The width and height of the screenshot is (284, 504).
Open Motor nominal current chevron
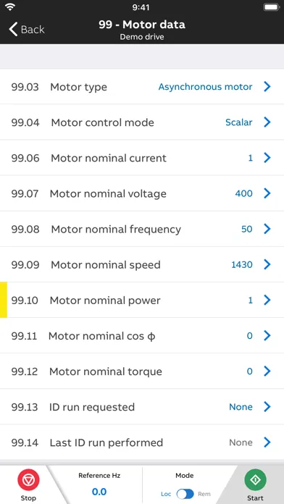click(267, 158)
